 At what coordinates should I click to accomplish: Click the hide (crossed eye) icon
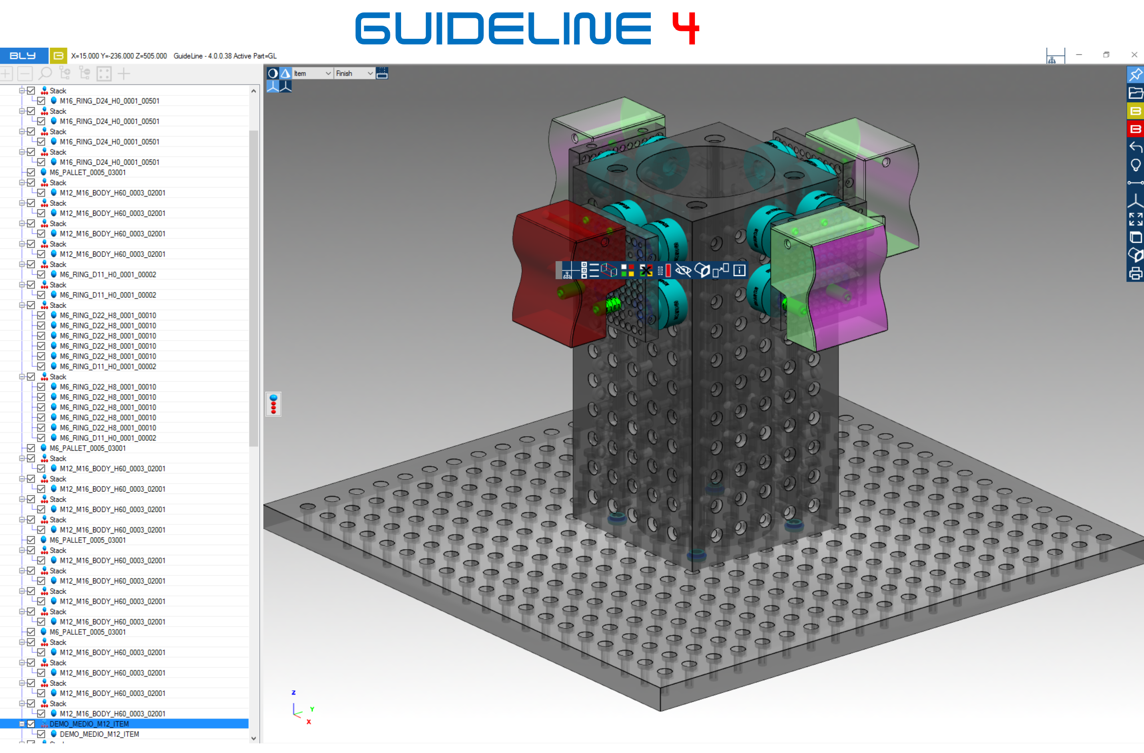pos(683,271)
